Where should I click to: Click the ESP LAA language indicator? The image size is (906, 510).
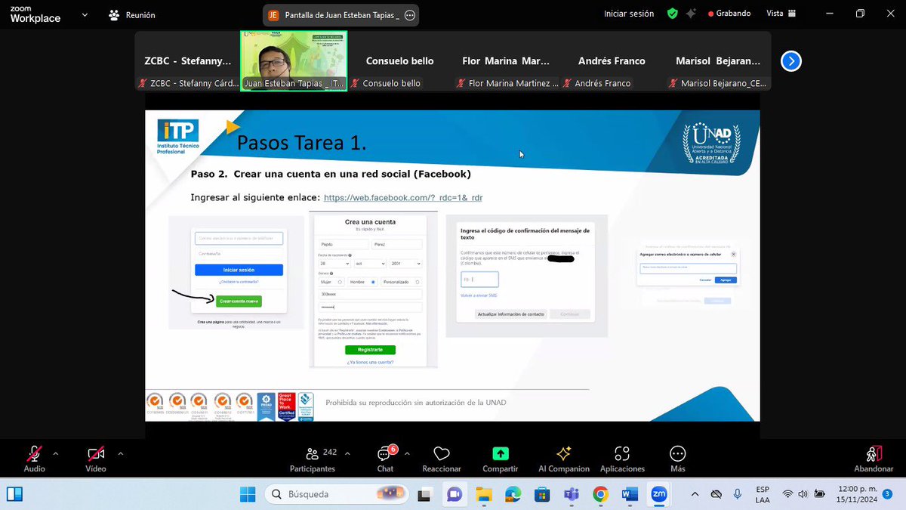coord(763,494)
